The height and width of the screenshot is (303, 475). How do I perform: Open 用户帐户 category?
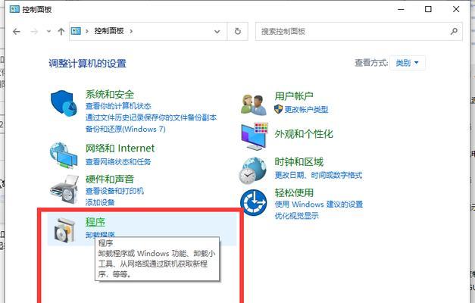(294, 96)
